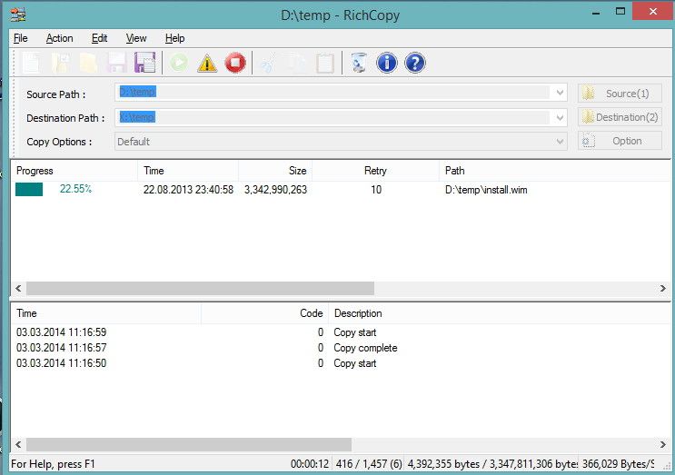Click the 22.55% progress bar
Screen dimensions: 675x475
tap(29, 190)
